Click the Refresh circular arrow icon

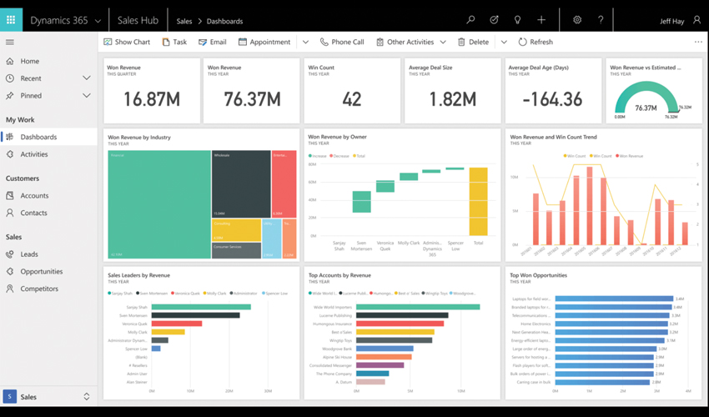pos(522,42)
